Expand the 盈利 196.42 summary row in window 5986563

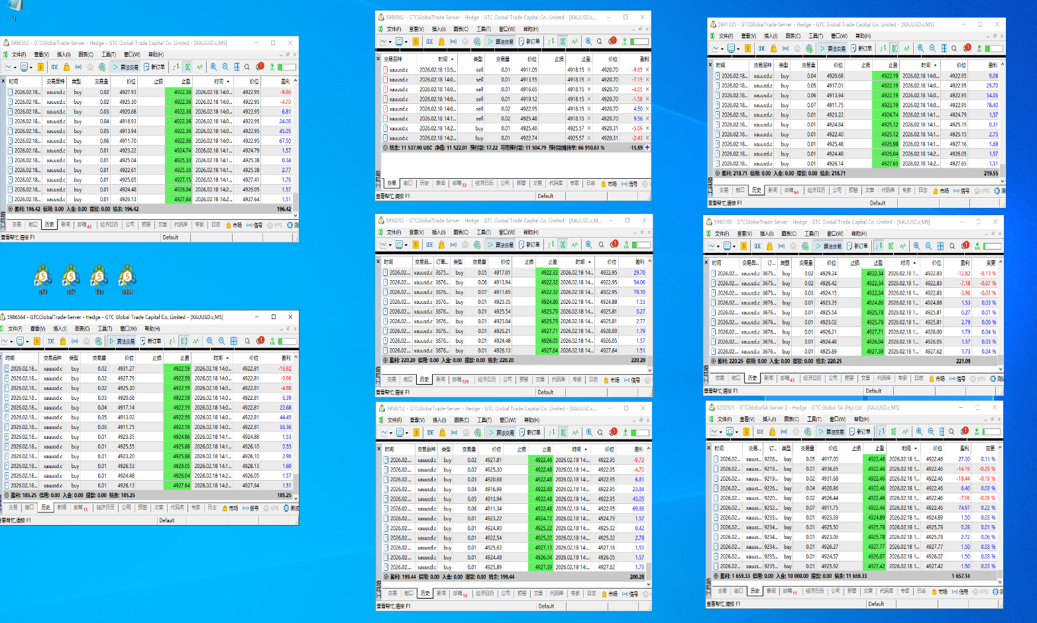tap(11, 209)
